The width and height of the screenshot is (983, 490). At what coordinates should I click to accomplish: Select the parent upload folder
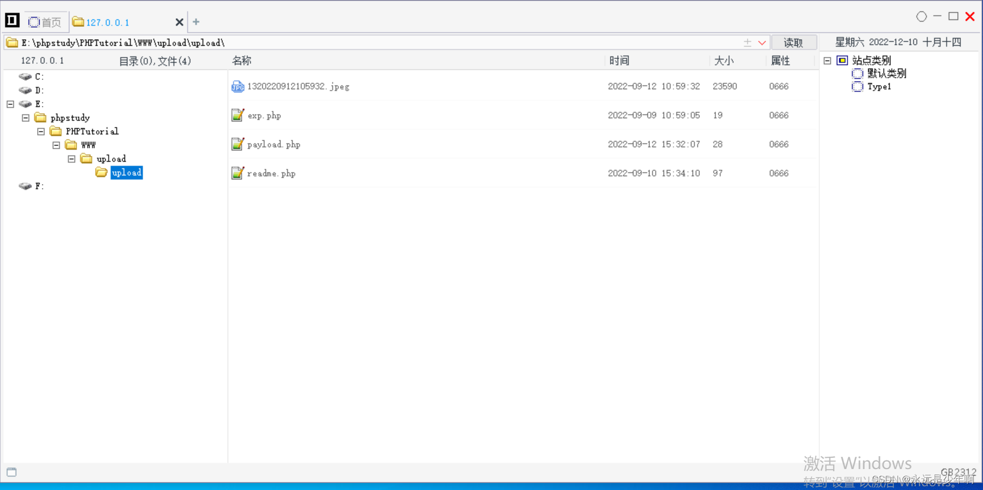(111, 159)
